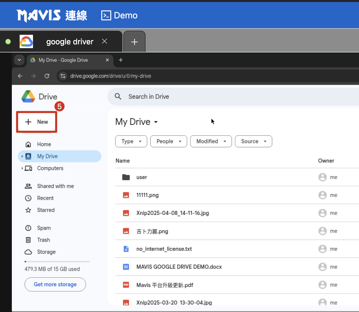359x312 pixels.
Task: Open the Recent files view
Action: click(45, 198)
